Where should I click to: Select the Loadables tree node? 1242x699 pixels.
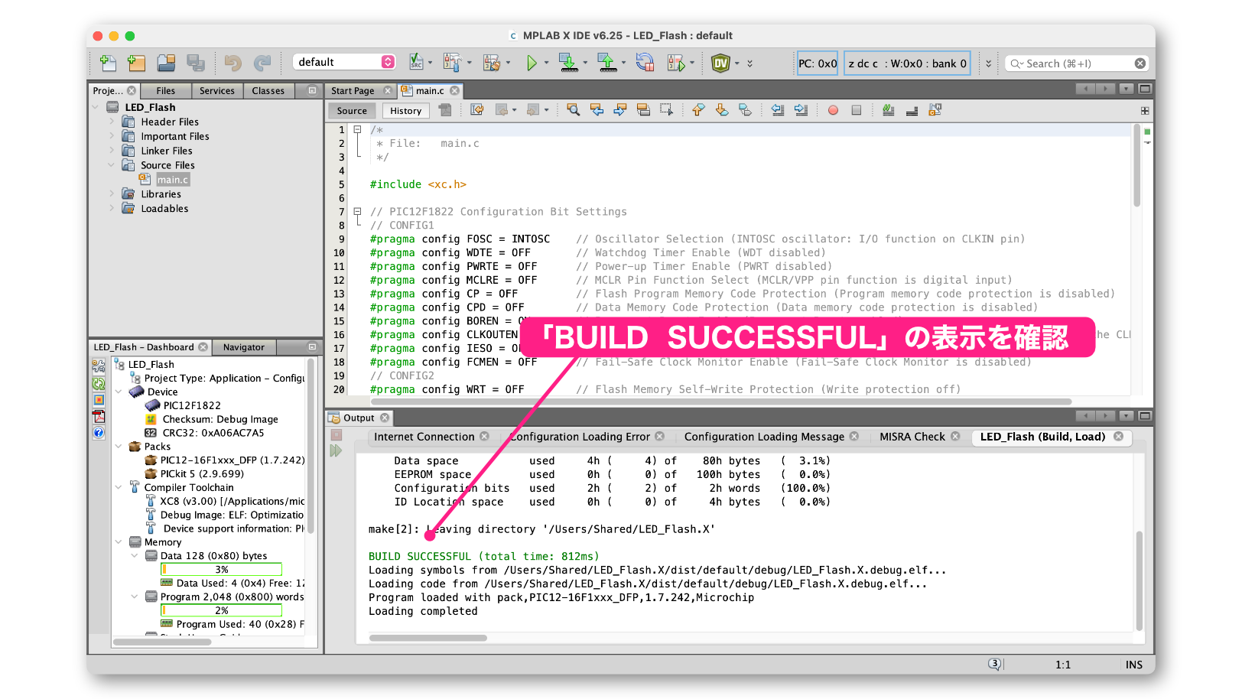tap(164, 209)
